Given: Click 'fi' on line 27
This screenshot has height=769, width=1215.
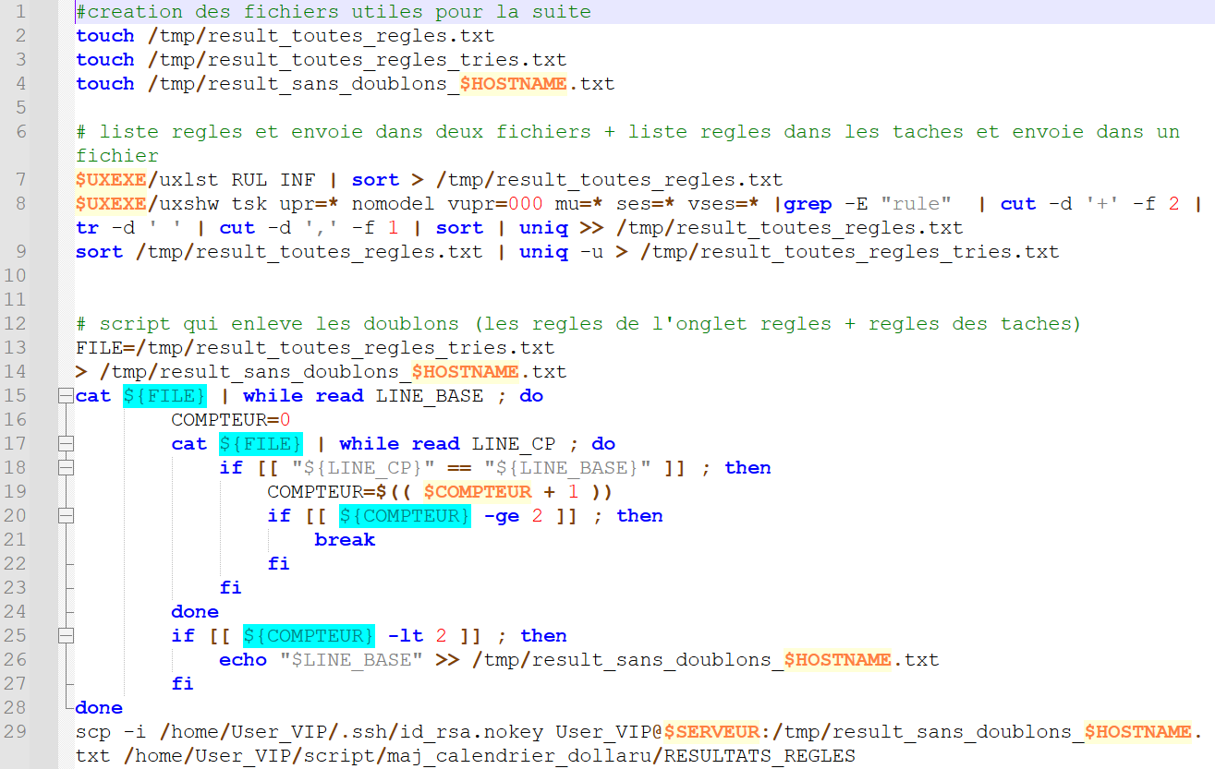Looking at the screenshot, I should point(183,684).
